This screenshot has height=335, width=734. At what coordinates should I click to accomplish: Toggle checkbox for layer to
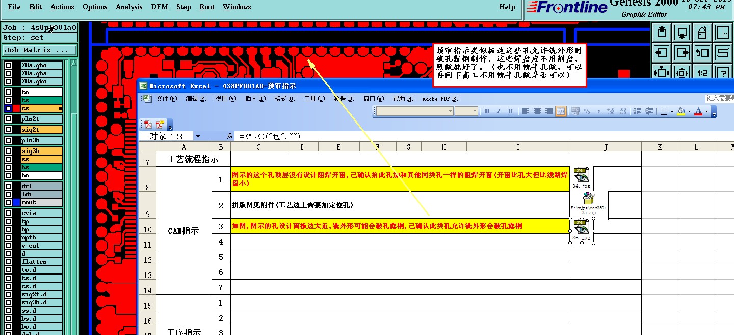[8, 92]
